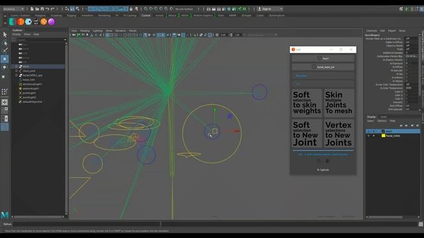Click the Redo arrow icon
This screenshot has height=238, width=424.
tap(52, 9)
